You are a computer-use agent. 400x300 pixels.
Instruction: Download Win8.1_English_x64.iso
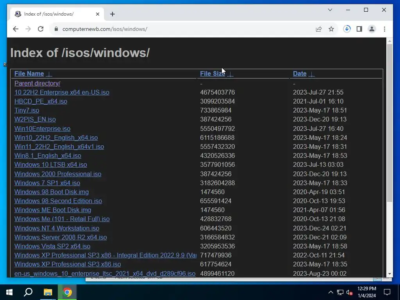[x=48, y=155]
